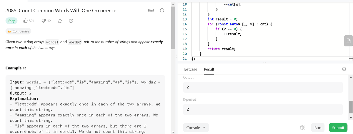Click the thumbs-up like icon
The width and height of the screenshot is (353, 134).
[x=25, y=21]
